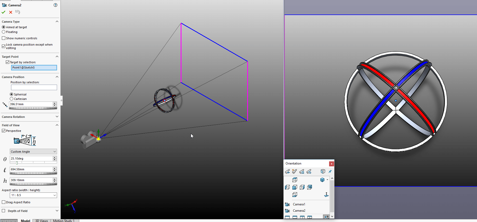Image resolution: width=477 pixels, height=222 pixels.
Task: Expand the Camera Rotation section
Action: click(x=57, y=117)
